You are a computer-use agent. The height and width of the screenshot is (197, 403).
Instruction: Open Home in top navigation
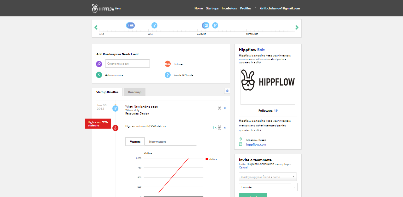point(199,8)
